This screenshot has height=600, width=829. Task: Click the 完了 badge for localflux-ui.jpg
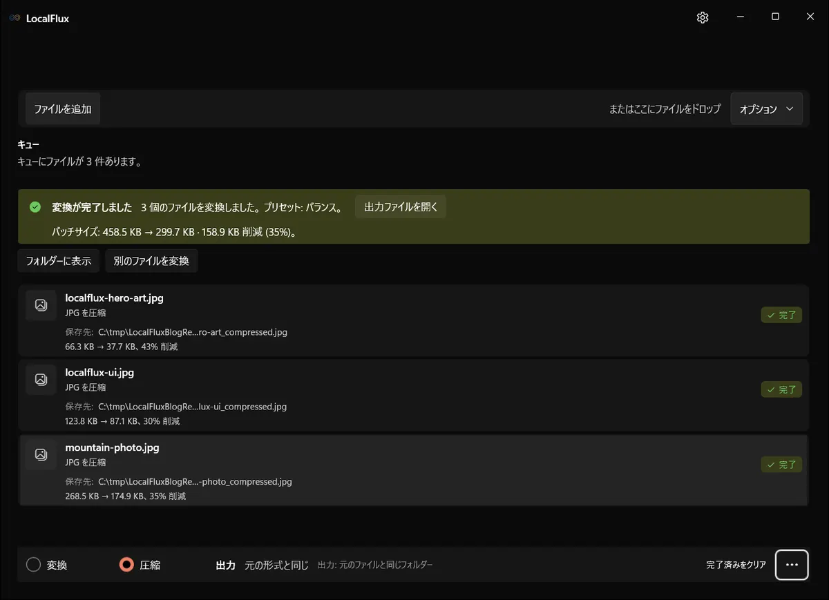[781, 389]
